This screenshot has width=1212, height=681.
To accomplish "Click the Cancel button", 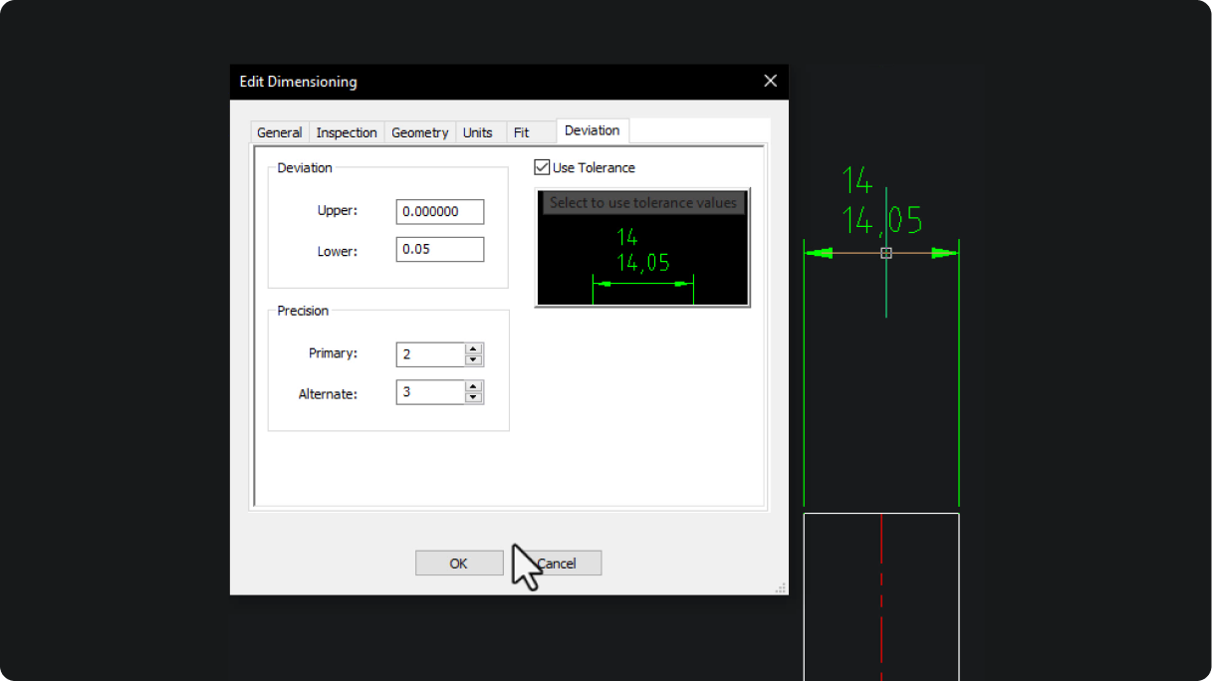I will tap(558, 564).
